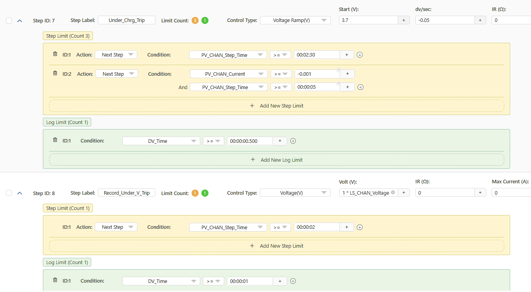The width and height of the screenshot is (531, 292).
Task: Add condition to the Step 8 00:00:02 limit
Action: pyautogui.click(x=360, y=227)
